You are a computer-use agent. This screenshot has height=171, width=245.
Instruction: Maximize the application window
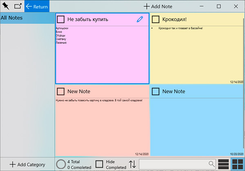point(218,6)
